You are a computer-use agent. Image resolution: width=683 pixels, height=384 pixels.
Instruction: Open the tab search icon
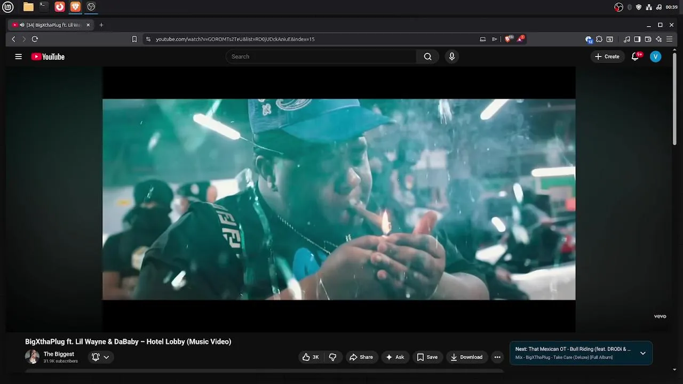point(610,39)
